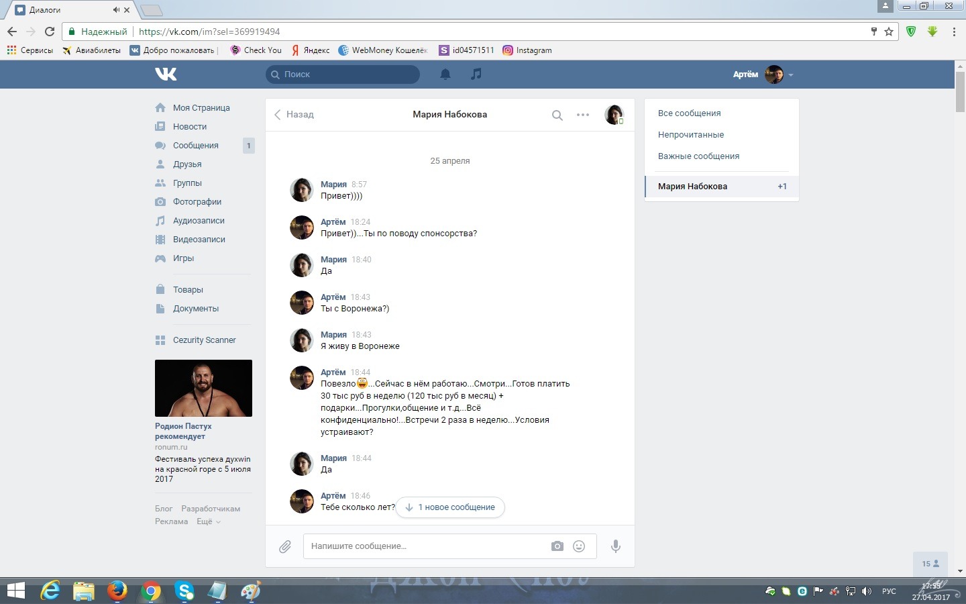Focus the VK Поиск search box
966x604 pixels.
tap(343, 74)
